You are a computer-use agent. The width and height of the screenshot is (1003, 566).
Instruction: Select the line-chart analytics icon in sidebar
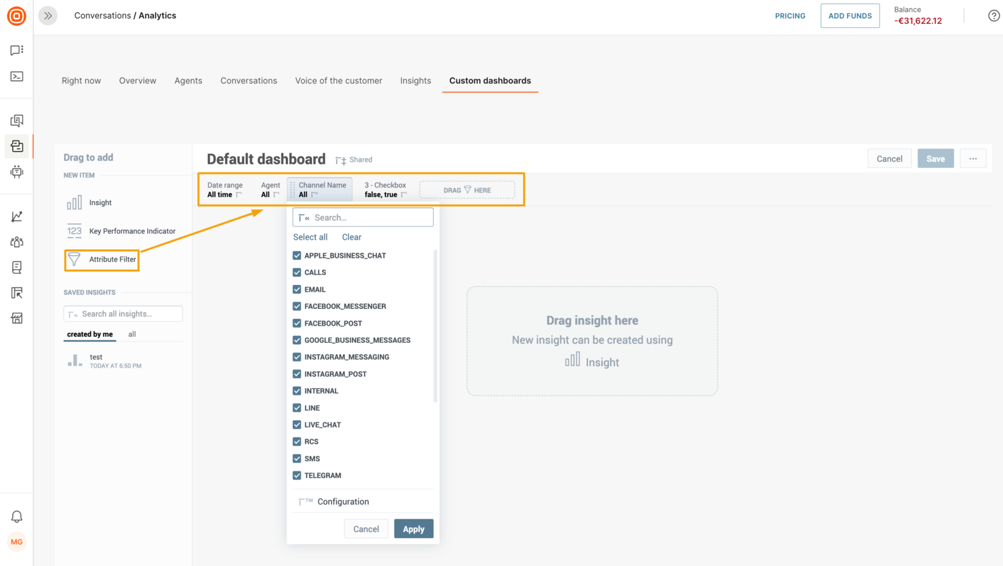click(16, 216)
